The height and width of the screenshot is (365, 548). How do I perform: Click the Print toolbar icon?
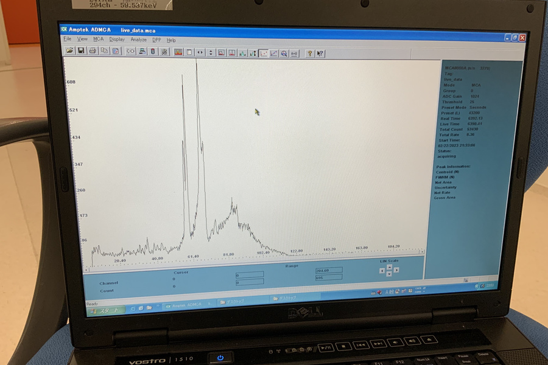(93, 51)
